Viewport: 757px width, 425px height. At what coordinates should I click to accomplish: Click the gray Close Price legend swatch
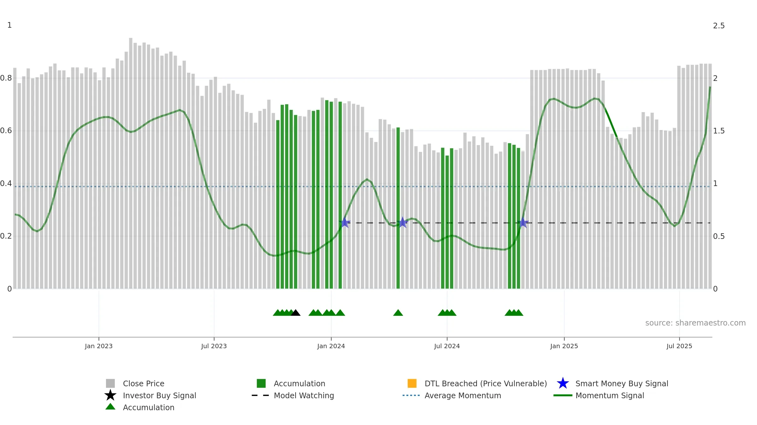point(110,383)
